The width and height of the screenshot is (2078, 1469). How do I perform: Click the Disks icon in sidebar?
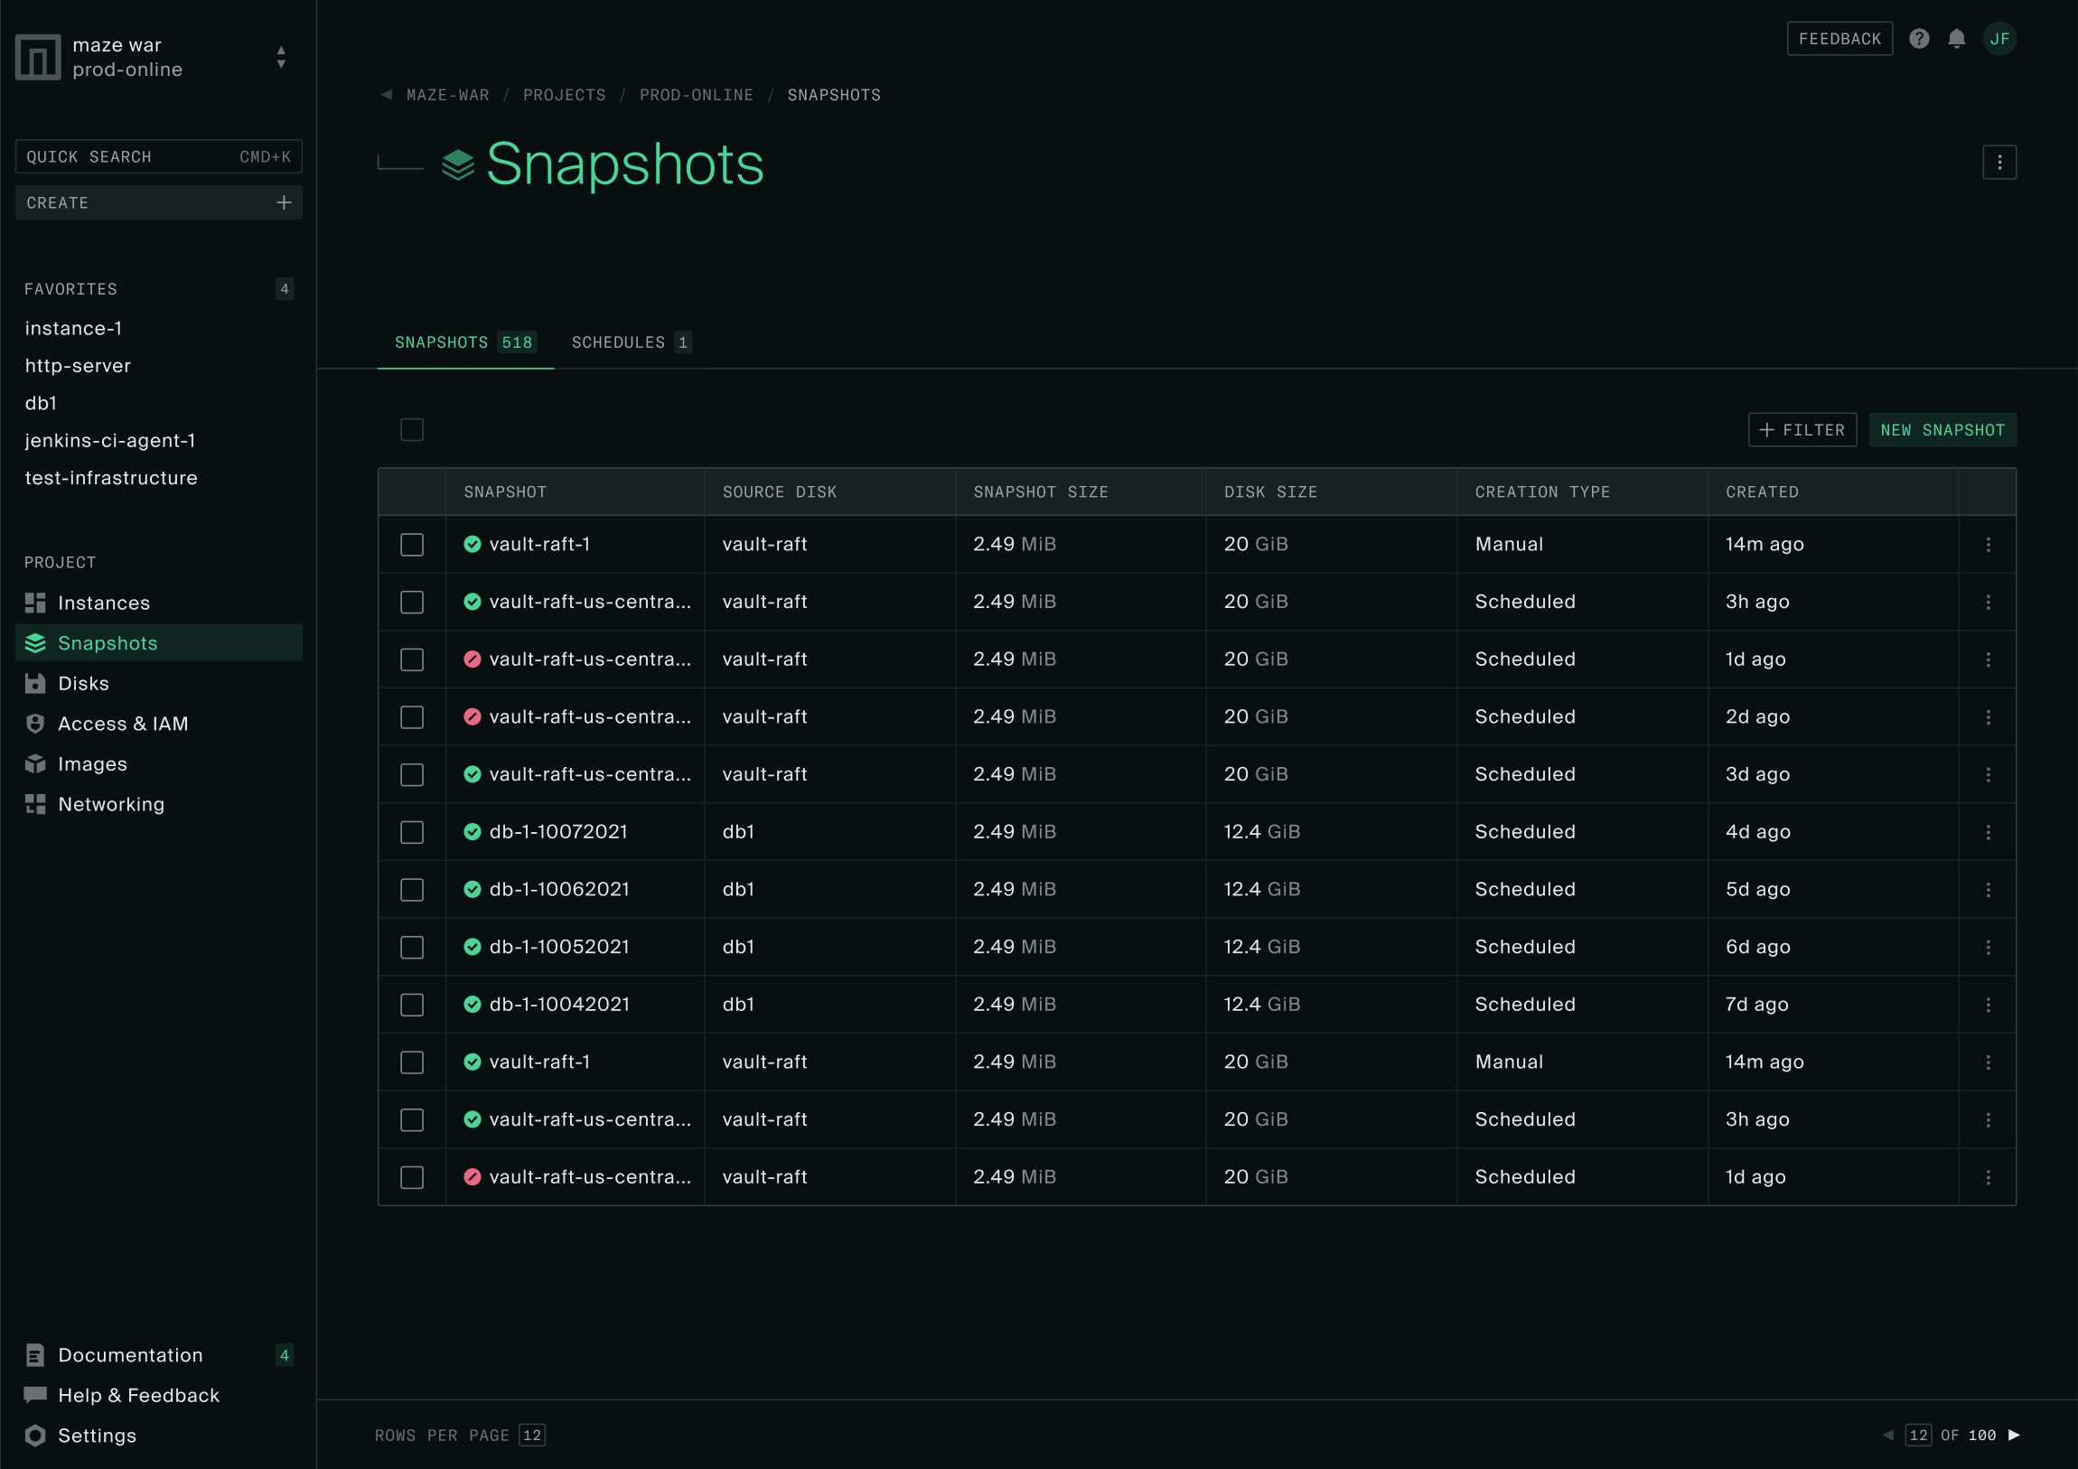[35, 683]
